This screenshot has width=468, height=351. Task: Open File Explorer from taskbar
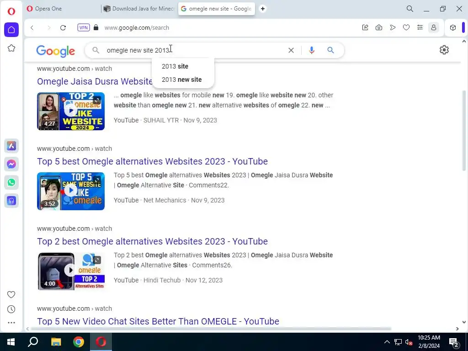(x=56, y=342)
